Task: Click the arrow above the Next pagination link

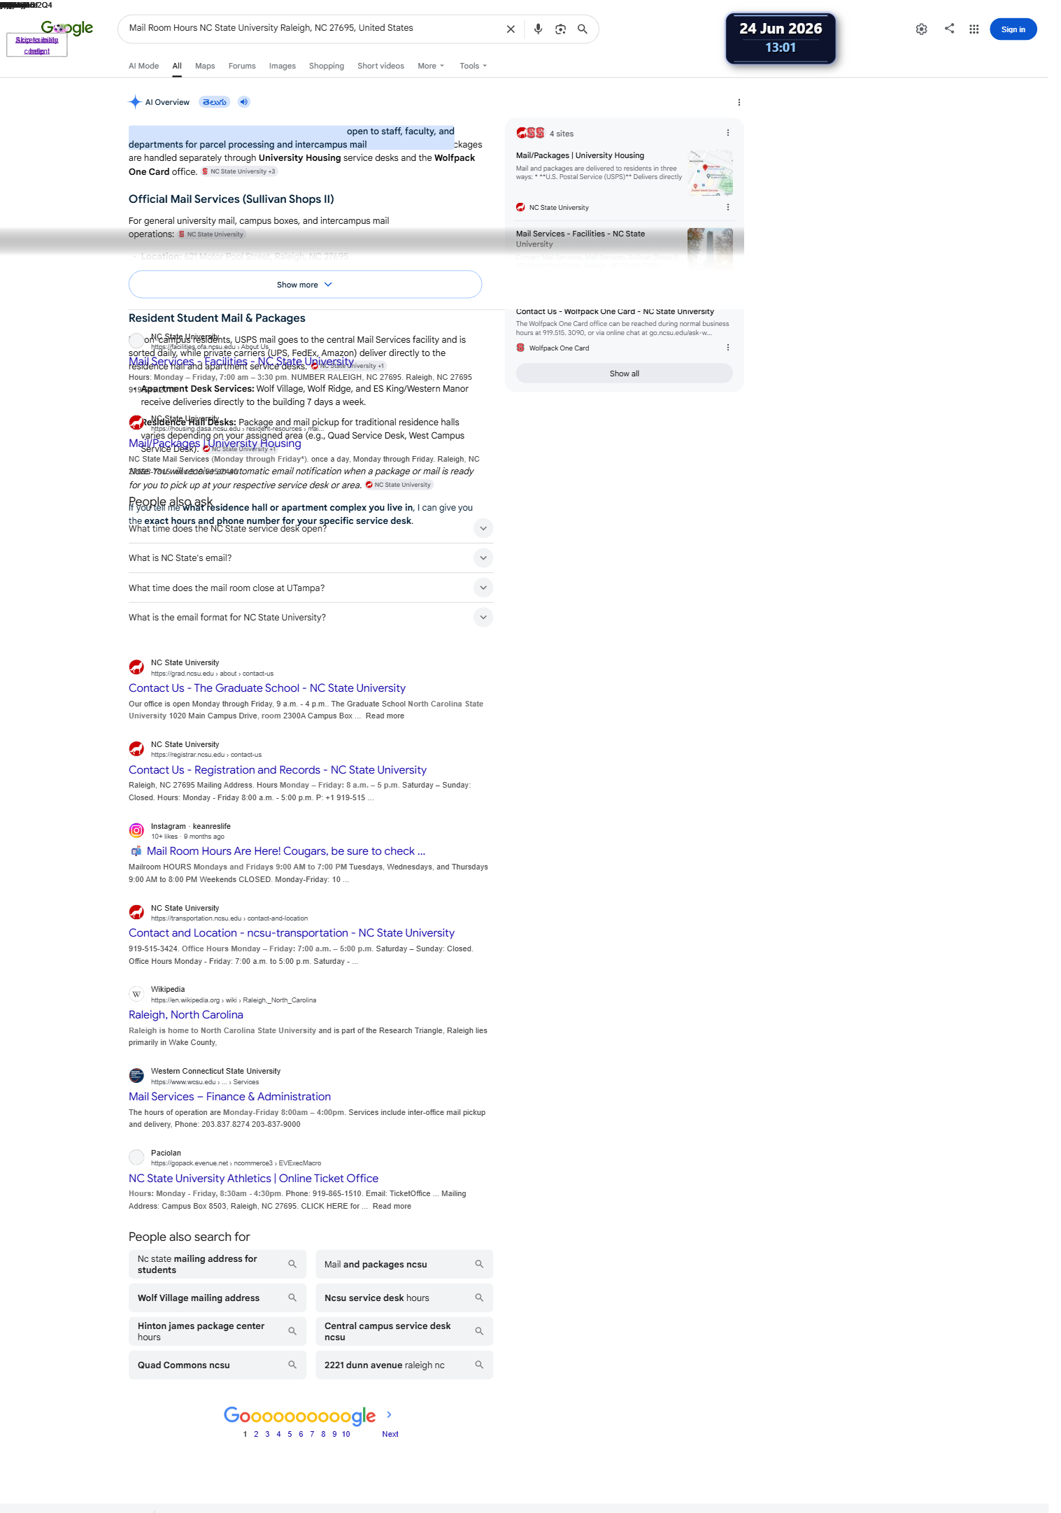Action: click(x=389, y=1414)
